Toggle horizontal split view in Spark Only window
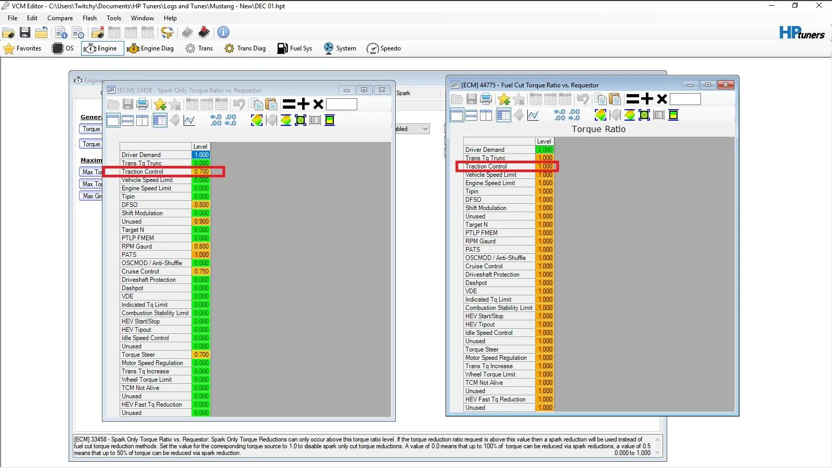 click(x=127, y=121)
